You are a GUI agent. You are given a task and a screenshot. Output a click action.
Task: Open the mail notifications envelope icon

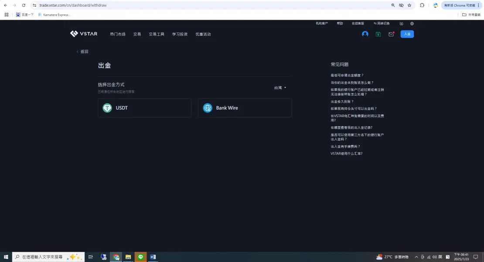391,34
